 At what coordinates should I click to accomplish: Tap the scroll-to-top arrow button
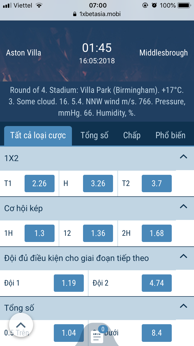point(21,325)
